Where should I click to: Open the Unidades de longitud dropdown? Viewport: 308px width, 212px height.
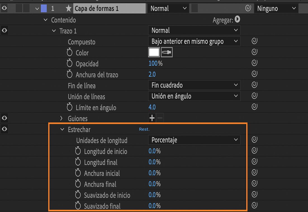pos(194,140)
